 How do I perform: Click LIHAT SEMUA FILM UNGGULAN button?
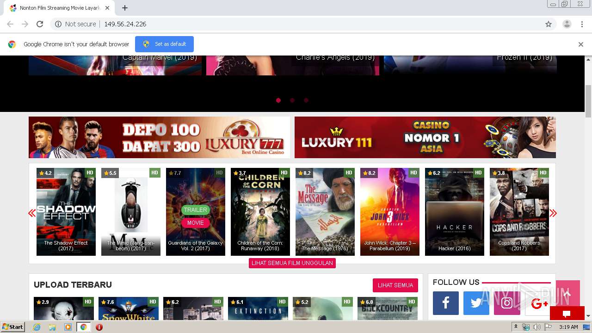[292, 263]
